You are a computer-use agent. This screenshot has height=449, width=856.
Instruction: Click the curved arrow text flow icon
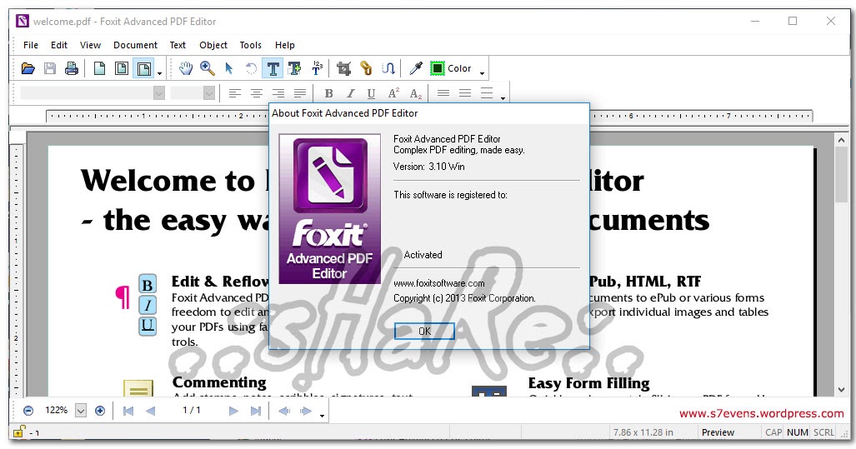[x=388, y=69]
